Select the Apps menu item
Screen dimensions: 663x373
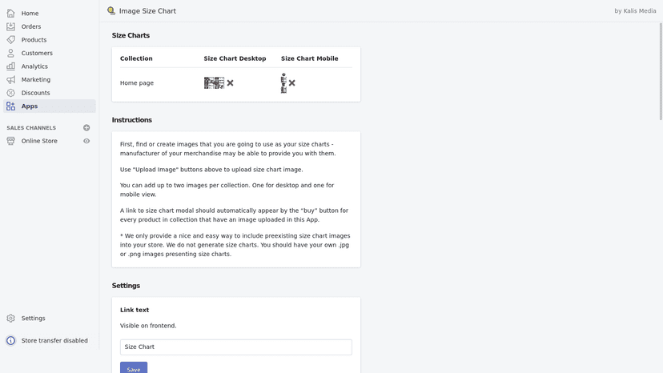pyautogui.click(x=50, y=106)
